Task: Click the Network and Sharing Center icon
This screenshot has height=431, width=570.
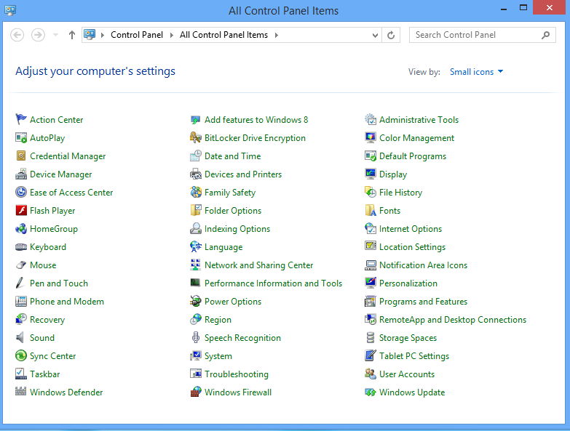Action: pyautogui.click(x=196, y=265)
